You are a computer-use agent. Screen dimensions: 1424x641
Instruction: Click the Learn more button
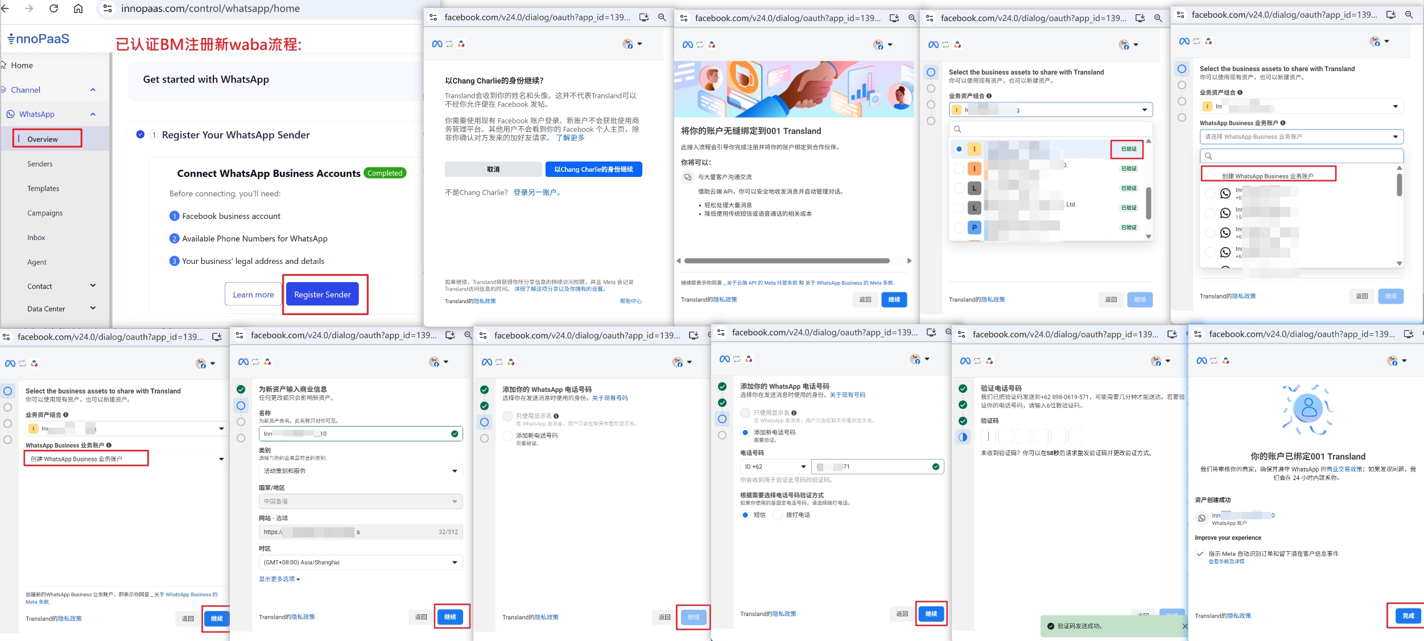[x=253, y=295]
